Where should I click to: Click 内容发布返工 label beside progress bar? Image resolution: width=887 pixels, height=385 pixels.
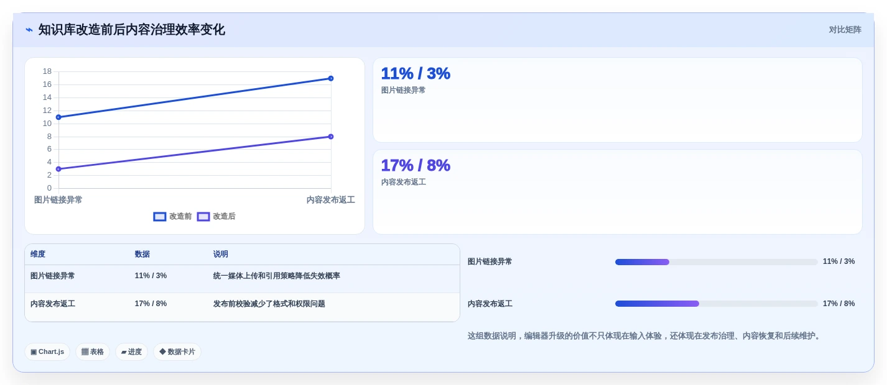490,304
